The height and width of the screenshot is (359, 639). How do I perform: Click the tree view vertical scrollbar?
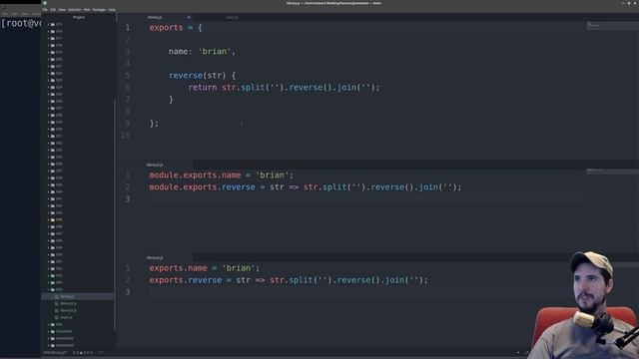click(115, 215)
